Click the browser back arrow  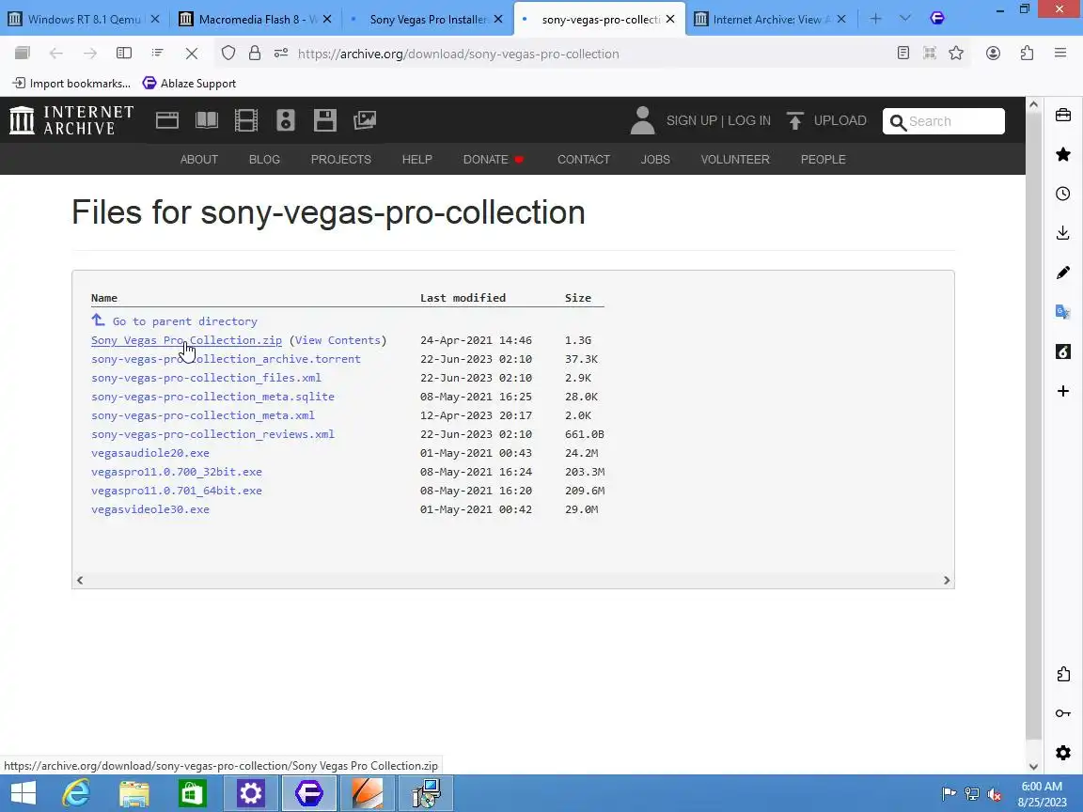[x=56, y=54]
